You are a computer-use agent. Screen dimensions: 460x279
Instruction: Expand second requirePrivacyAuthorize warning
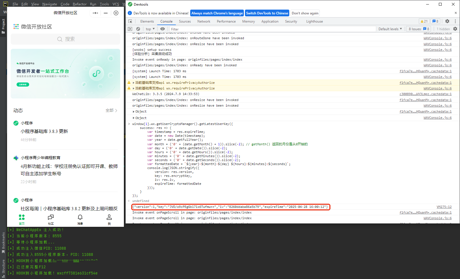133,88
